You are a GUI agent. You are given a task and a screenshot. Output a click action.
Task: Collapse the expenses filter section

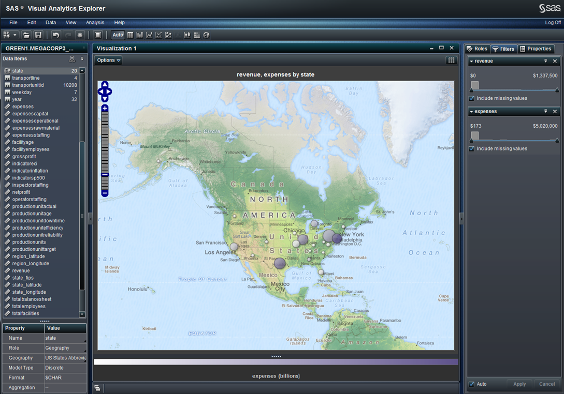pyautogui.click(x=471, y=112)
